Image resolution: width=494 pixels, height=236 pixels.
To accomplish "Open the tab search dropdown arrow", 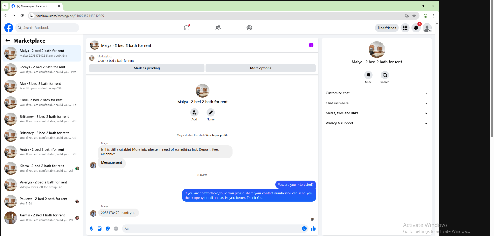I will coord(5,6).
